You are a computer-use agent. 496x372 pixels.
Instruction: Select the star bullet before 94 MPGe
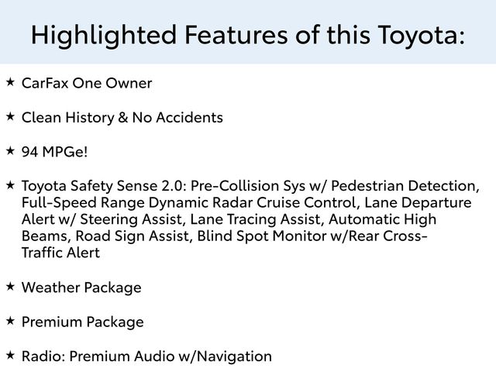[10, 150]
